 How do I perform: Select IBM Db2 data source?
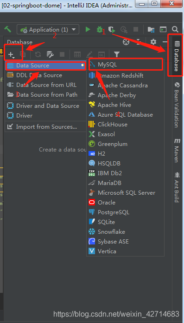tap(126, 173)
